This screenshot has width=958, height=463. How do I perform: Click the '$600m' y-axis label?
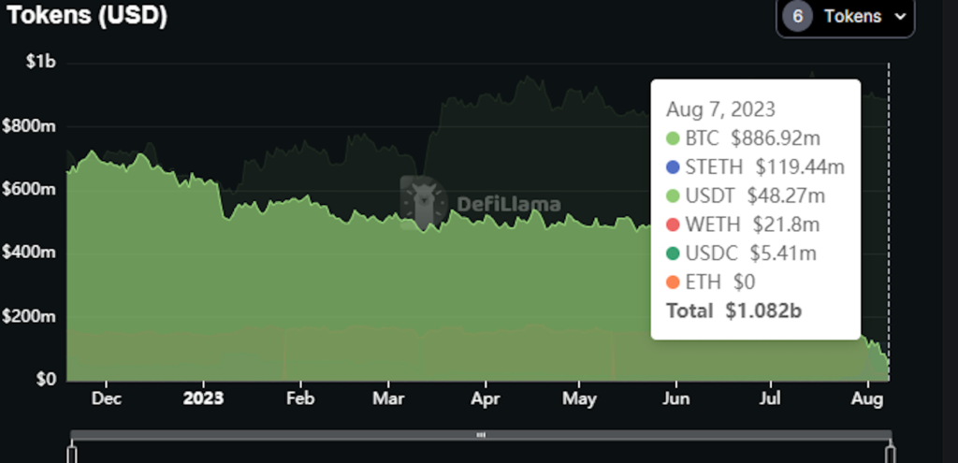tap(29, 189)
